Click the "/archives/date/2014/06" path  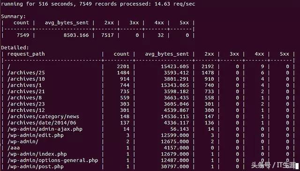tap(42, 123)
